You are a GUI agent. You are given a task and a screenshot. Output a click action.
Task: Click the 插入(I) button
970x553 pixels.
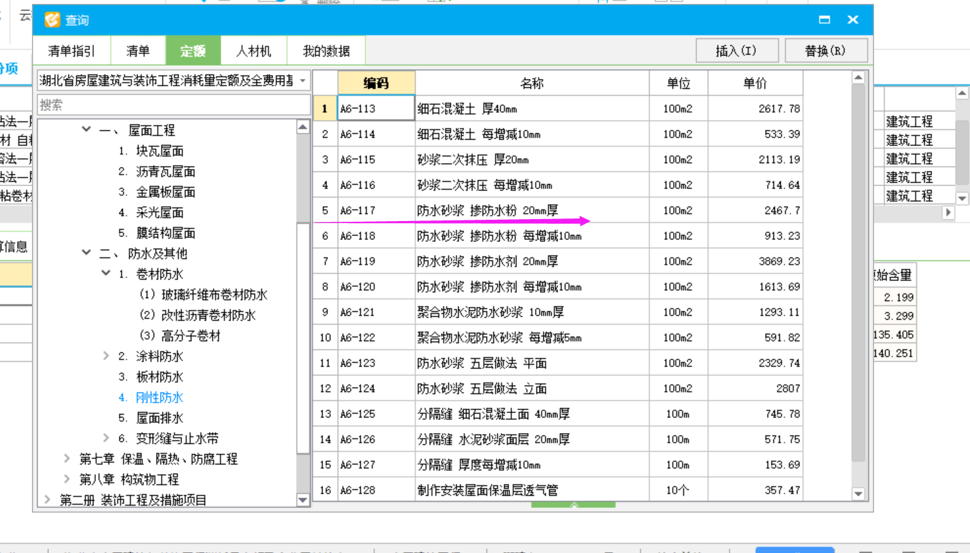coord(737,50)
